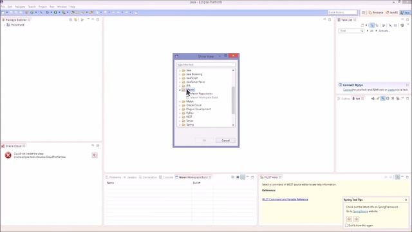This screenshot has width=412, height=232.
Task: Close the Spring Tool Tips popup
Action: pyautogui.click(x=406, y=200)
